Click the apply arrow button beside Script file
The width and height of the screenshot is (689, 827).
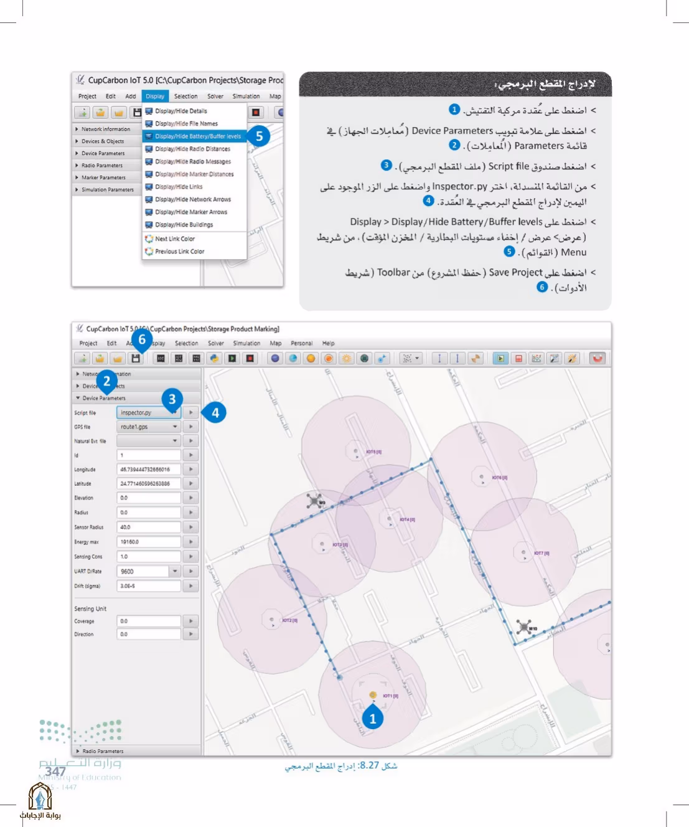point(191,412)
